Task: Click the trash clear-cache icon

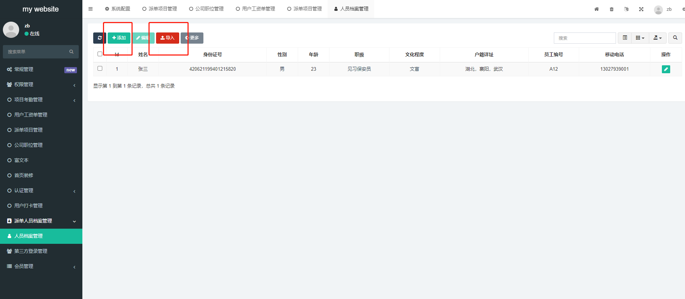Action: 612,9
